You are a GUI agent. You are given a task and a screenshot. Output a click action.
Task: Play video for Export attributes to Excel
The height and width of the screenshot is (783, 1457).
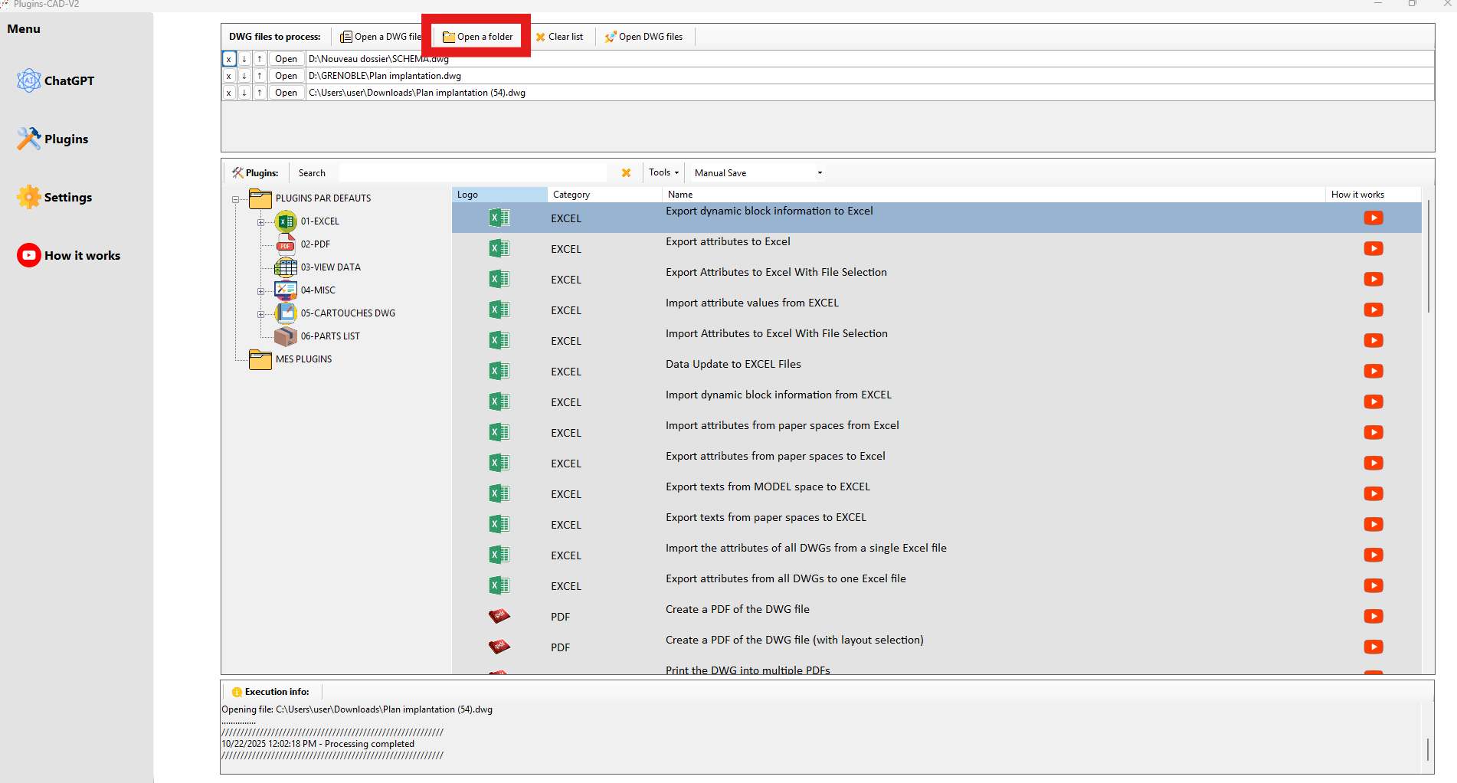(x=1373, y=249)
